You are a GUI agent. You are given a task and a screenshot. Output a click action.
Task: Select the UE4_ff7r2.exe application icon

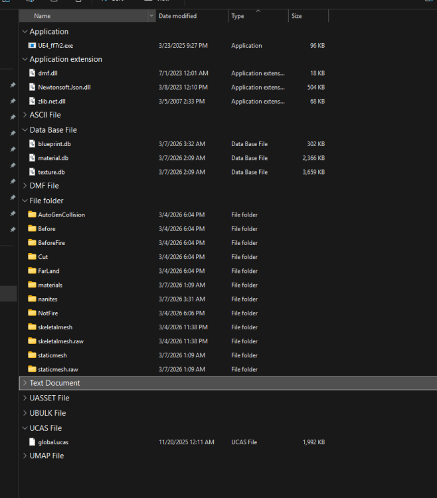32,45
